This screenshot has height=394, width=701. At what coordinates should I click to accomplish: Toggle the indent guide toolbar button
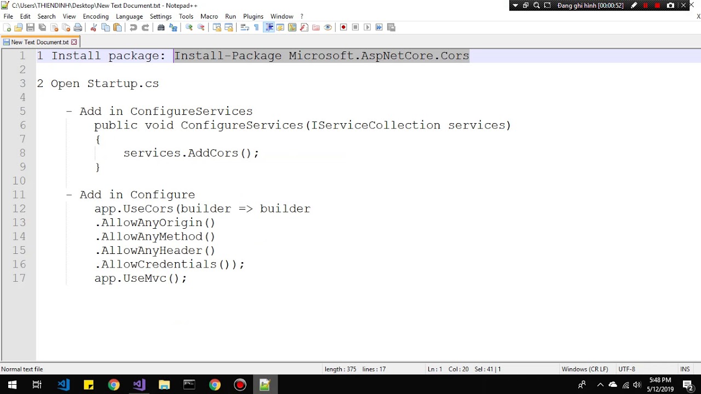[268, 27]
